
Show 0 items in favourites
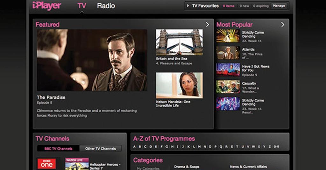click(x=229, y=6)
